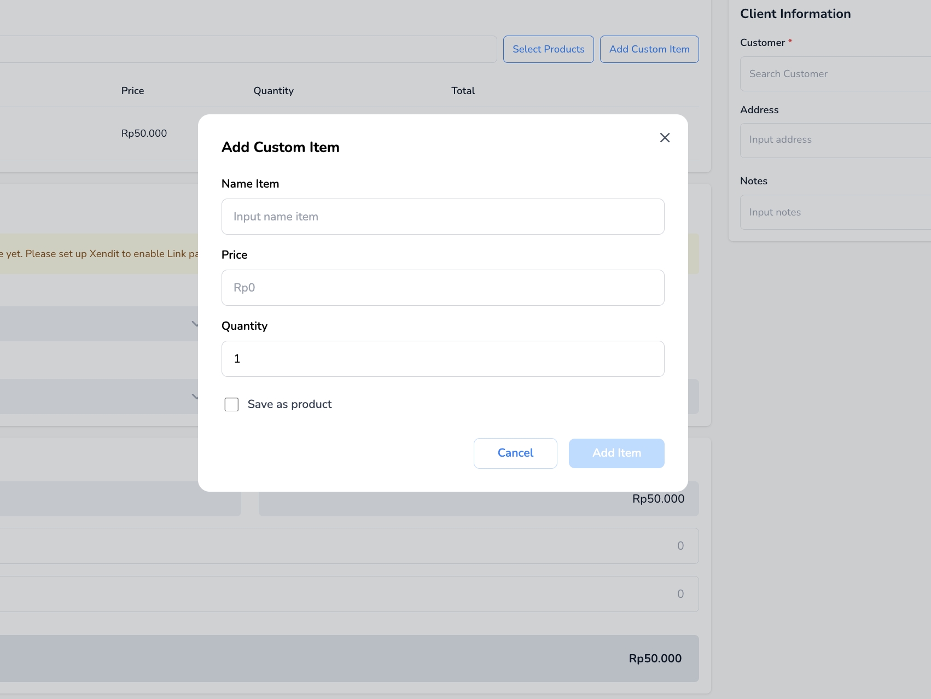Image resolution: width=931 pixels, height=699 pixels.
Task: Click Add Custom Item button behind dialog
Action: 649,49
